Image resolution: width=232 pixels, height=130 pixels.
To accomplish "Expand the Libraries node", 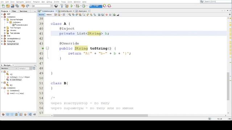I will [x=5, y=30].
